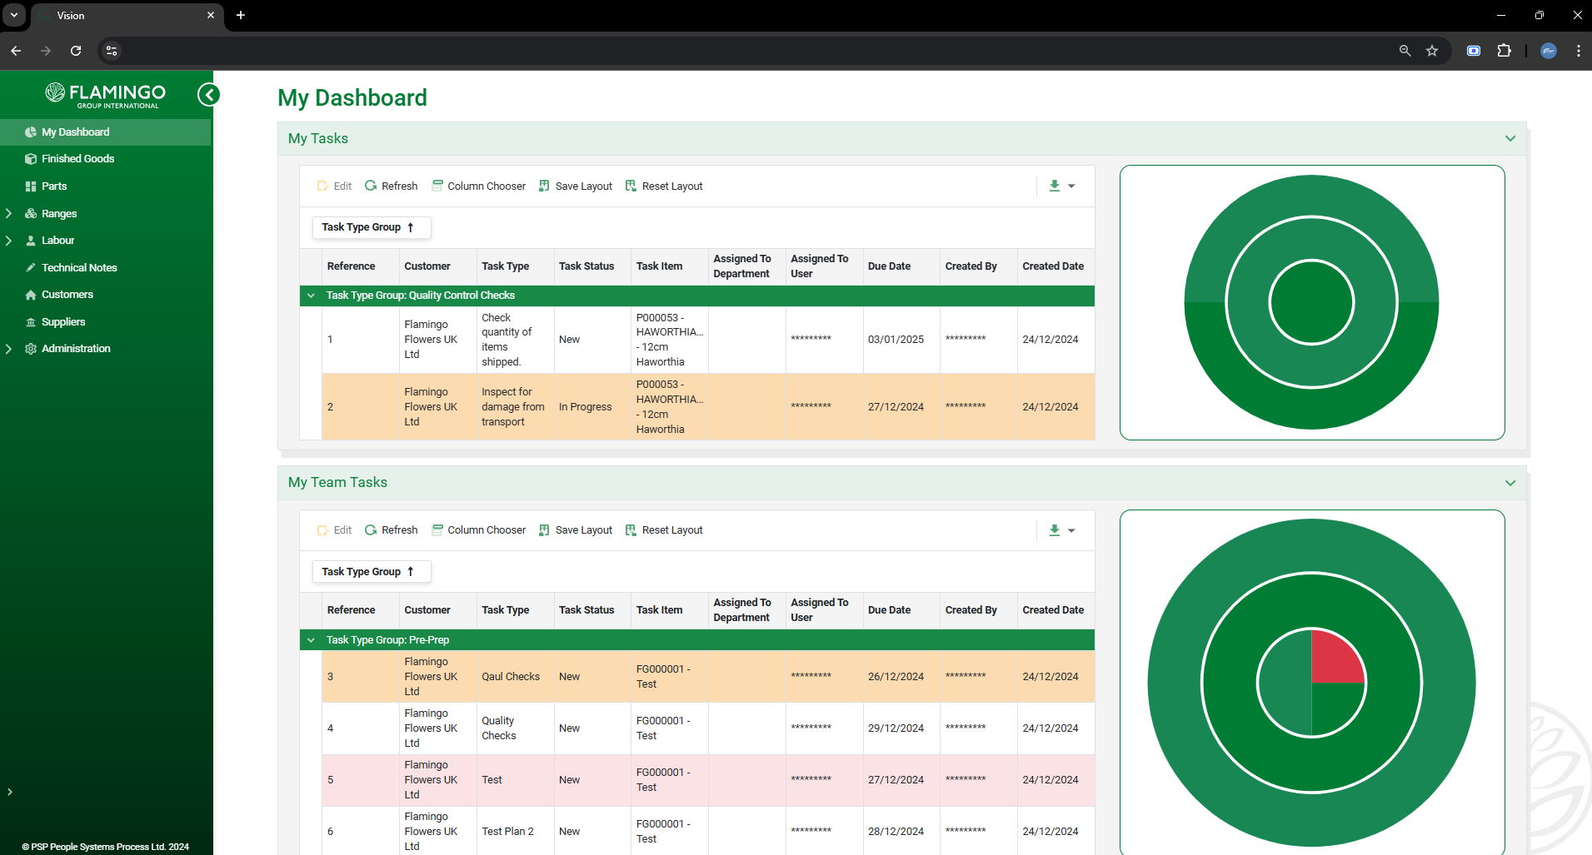Toggle Task Type Group sort in My Tasks
Viewport: 1592px width, 855px height.
coord(372,227)
